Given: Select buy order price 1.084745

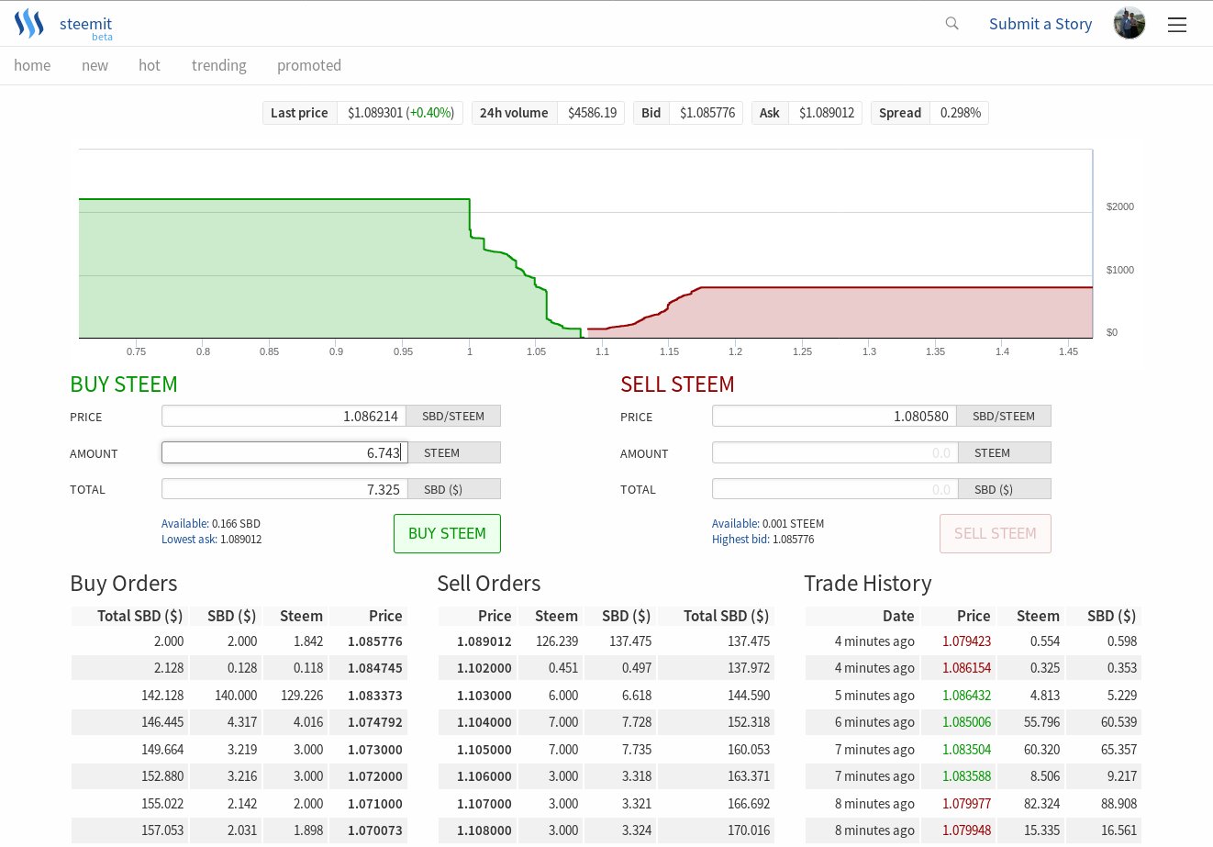Looking at the screenshot, I should [x=375, y=668].
